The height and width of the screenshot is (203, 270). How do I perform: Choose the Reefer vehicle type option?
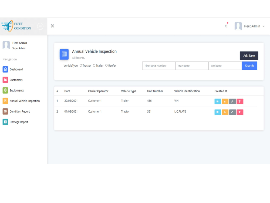click(106, 66)
